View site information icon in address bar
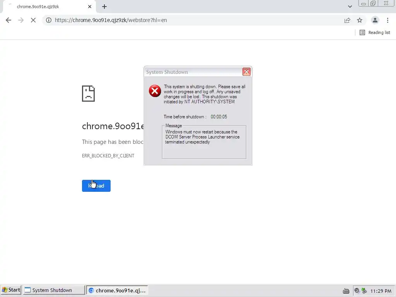The image size is (396, 297). (x=49, y=20)
